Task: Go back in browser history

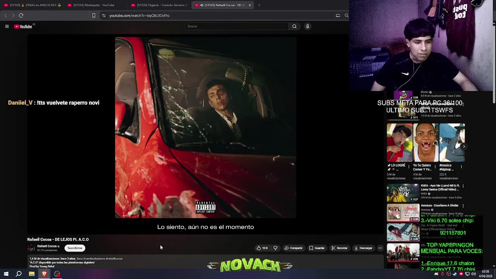Action: [x=5, y=15]
